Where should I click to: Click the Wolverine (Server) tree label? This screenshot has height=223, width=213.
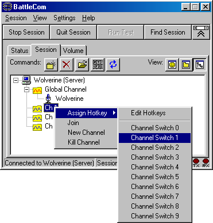59,80
